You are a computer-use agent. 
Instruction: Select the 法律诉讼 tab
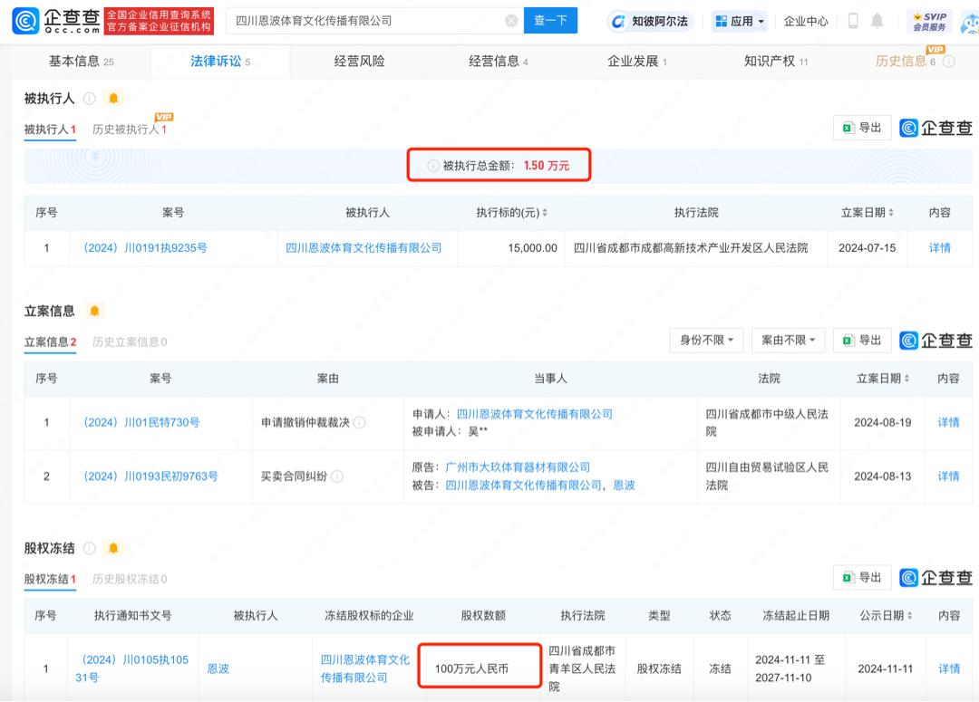(x=220, y=62)
